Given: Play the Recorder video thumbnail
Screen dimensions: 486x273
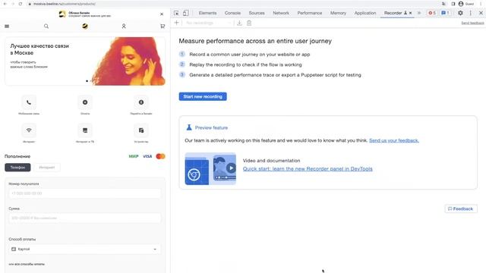Looking at the screenshot, I should (x=231, y=168).
